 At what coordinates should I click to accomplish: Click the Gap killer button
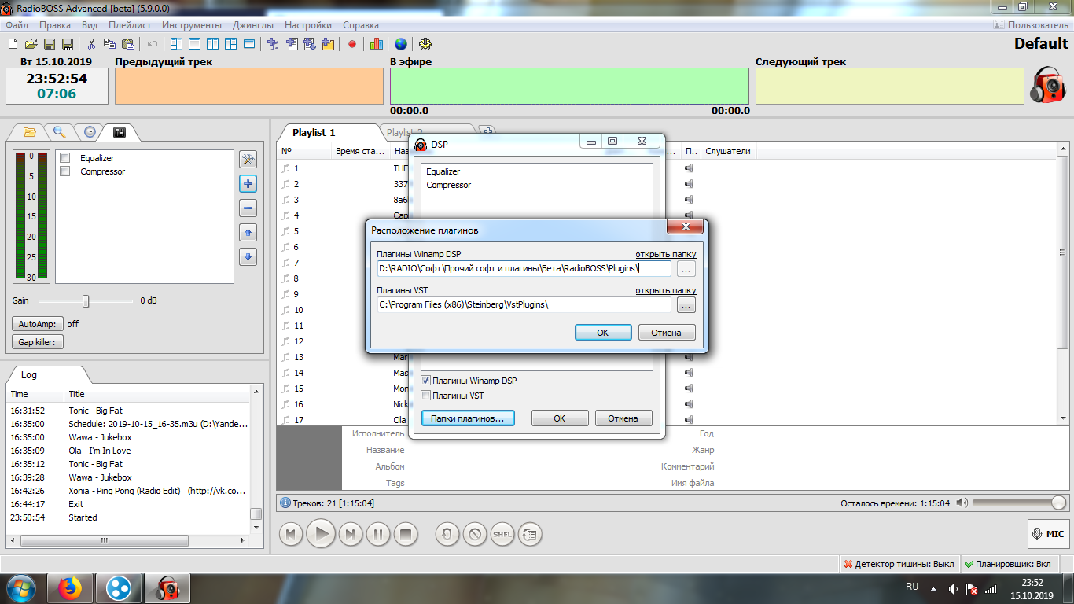tap(37, 342)
